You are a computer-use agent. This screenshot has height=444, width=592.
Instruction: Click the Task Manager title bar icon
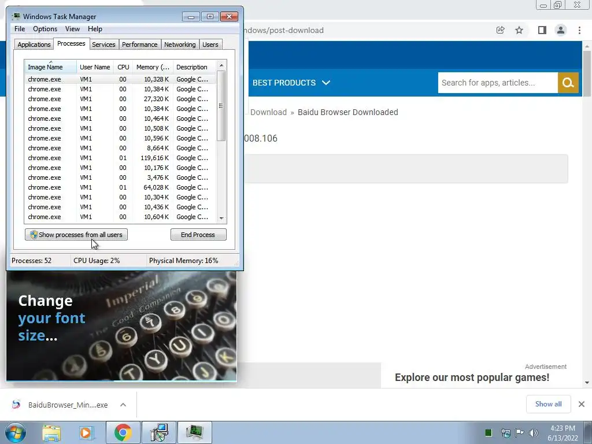point(16,16)
